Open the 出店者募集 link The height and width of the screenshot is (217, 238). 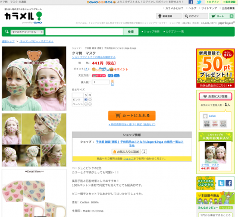click(x=228, y=8)
